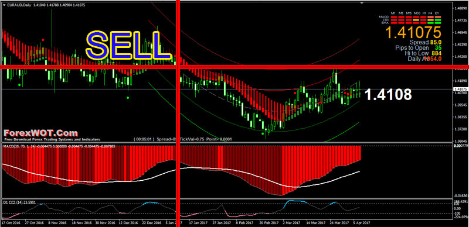Click the ( 00:05:01 ) candle timer text
The height and width of the screenshot is (227, 469).
tap(145, 139)
